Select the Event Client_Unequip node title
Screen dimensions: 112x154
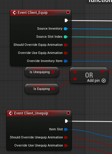(x=31, y=113)
